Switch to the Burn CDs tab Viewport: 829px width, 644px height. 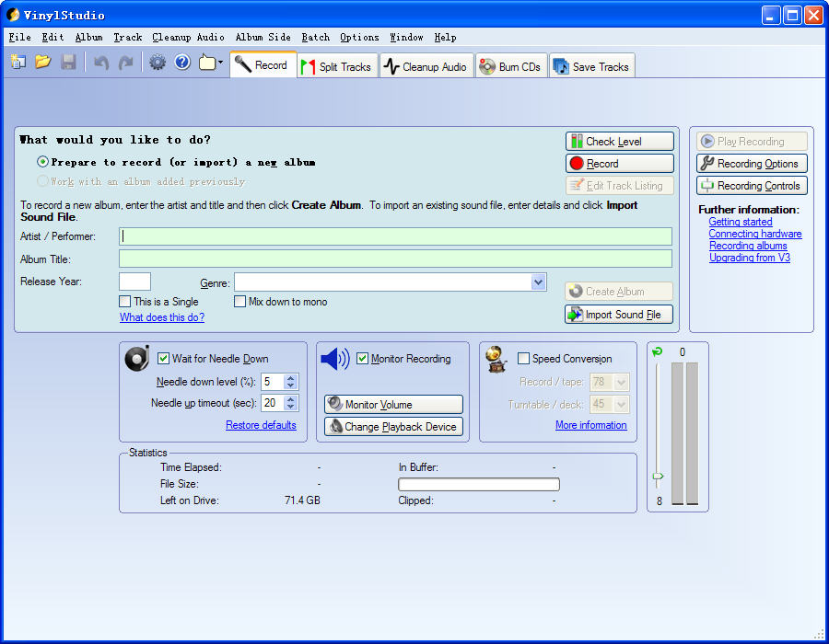(510, 66)
